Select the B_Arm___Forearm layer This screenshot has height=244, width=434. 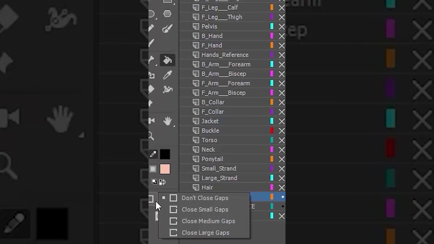tap(226, 64)
